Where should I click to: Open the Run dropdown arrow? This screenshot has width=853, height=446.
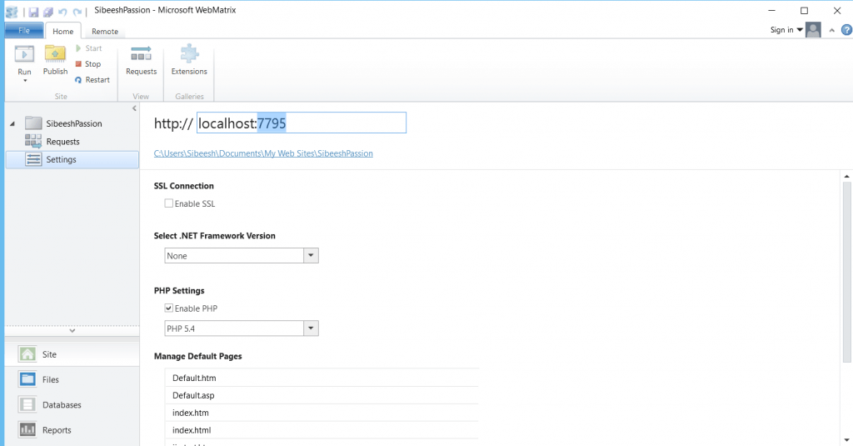pyautogui.click(x=24, y=81)
